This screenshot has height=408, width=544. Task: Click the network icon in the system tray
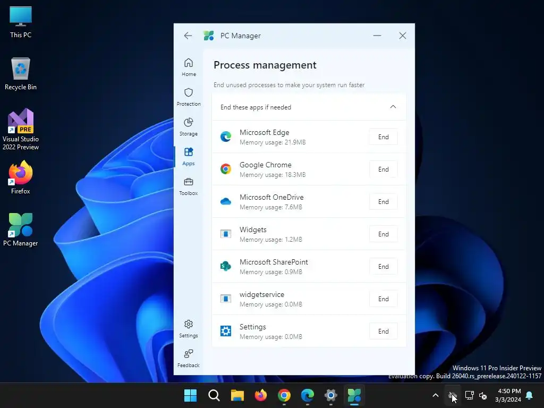[469, 395]
